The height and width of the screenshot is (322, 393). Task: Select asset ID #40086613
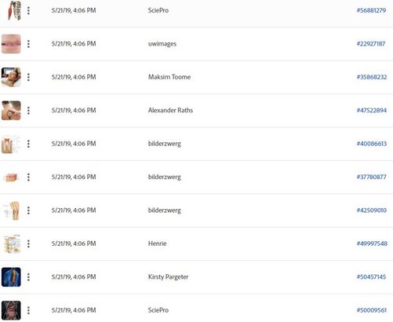coord(372,144)
